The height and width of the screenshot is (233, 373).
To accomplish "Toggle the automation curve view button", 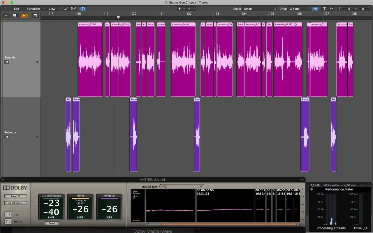I will pos(66,9).
